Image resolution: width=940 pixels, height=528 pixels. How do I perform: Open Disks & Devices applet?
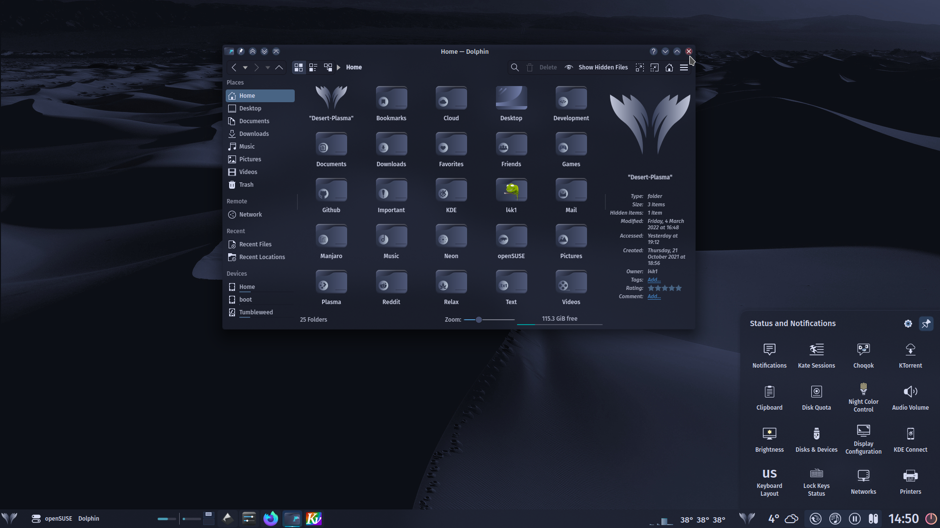pyautogui.click(x=817, y=440)
